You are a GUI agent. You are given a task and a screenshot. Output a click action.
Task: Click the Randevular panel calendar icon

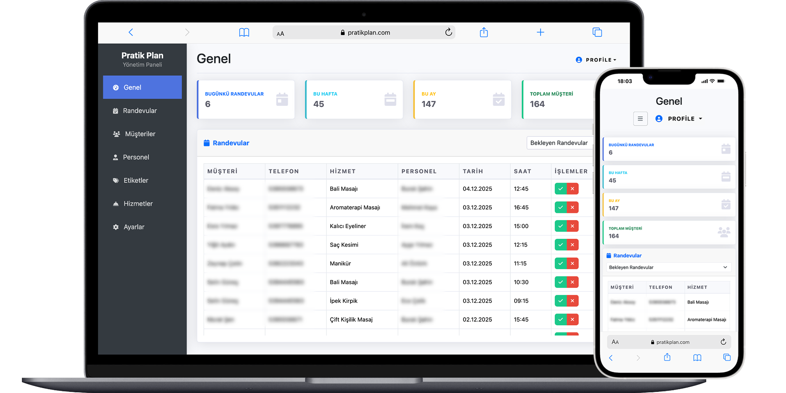206,143
